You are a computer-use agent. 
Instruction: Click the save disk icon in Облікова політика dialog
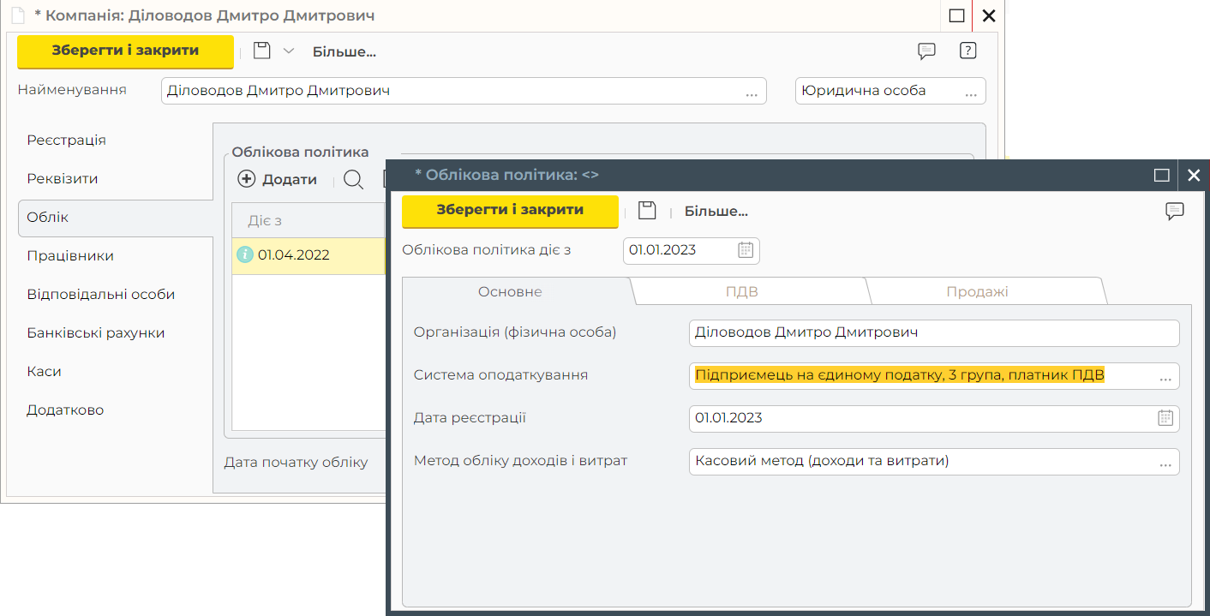(x=647, y=211)
